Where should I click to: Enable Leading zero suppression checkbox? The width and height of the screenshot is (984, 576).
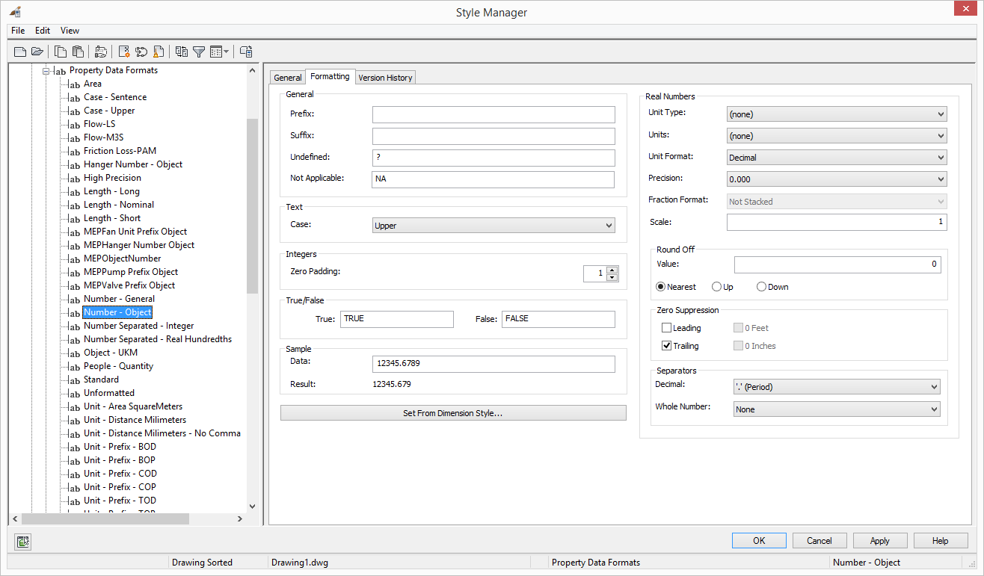667,328
